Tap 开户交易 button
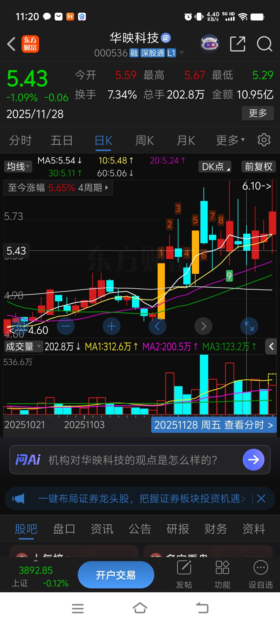The image size is (280, 625). [116, 575]
